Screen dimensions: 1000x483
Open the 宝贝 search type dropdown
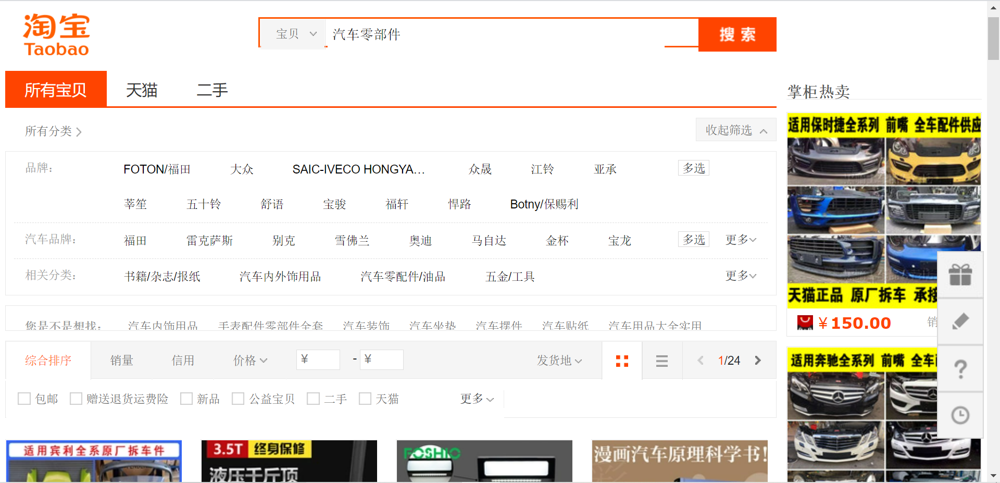coord(293,34)
